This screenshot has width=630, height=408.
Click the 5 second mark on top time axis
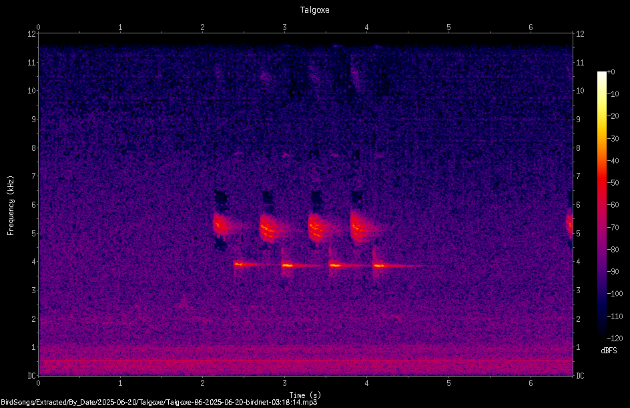click(448, 27)
